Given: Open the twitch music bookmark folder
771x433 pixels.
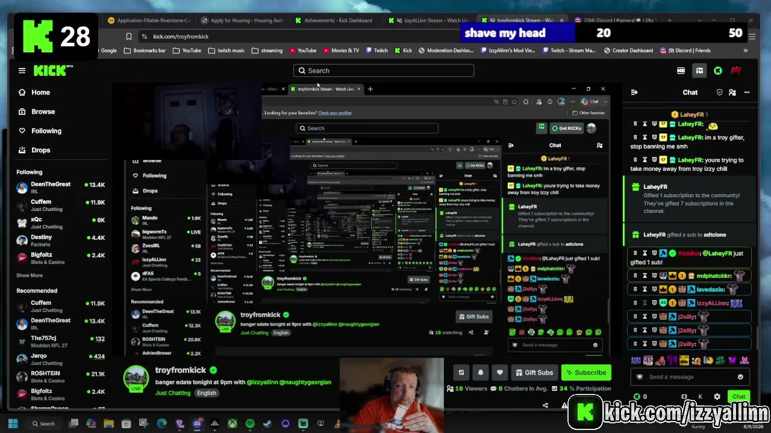Looking at the screenshot, I should pyautogui.click(x=226, y=51).
